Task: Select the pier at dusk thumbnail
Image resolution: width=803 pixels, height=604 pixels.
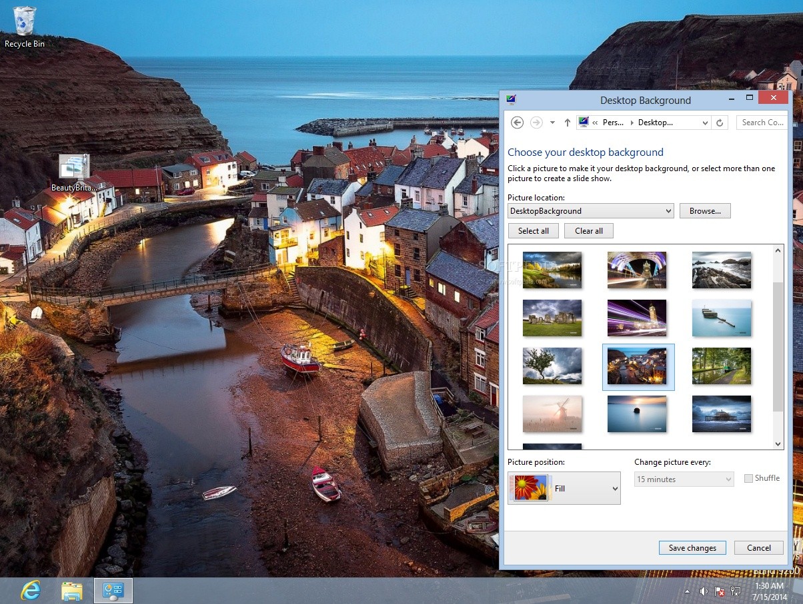Action: pos(722,414)
